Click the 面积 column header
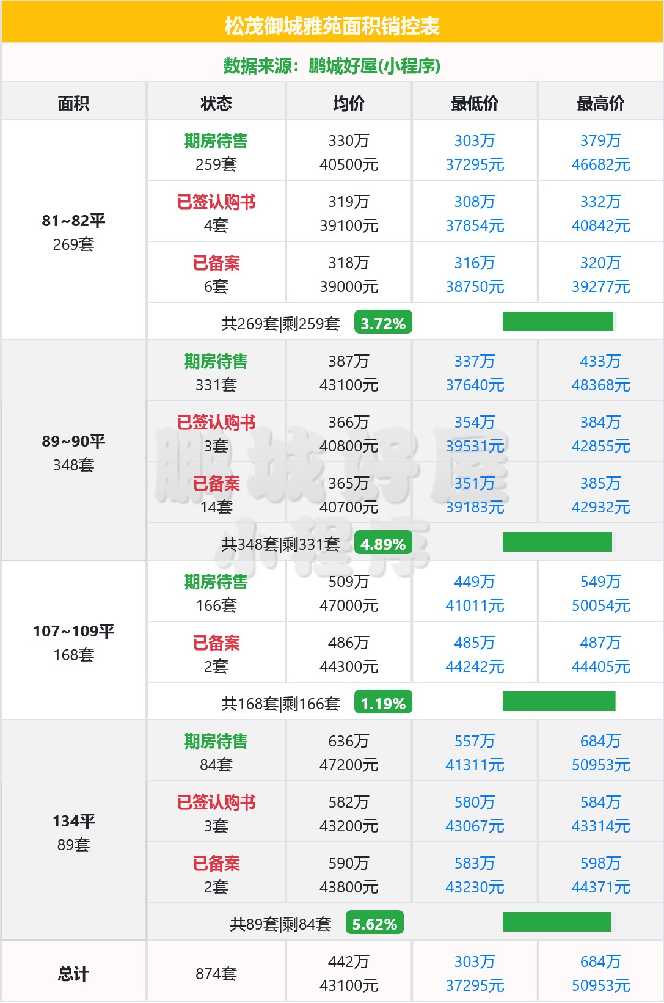Image resolution: width=664 pixels, height=1003 pixels. [73, 103]
